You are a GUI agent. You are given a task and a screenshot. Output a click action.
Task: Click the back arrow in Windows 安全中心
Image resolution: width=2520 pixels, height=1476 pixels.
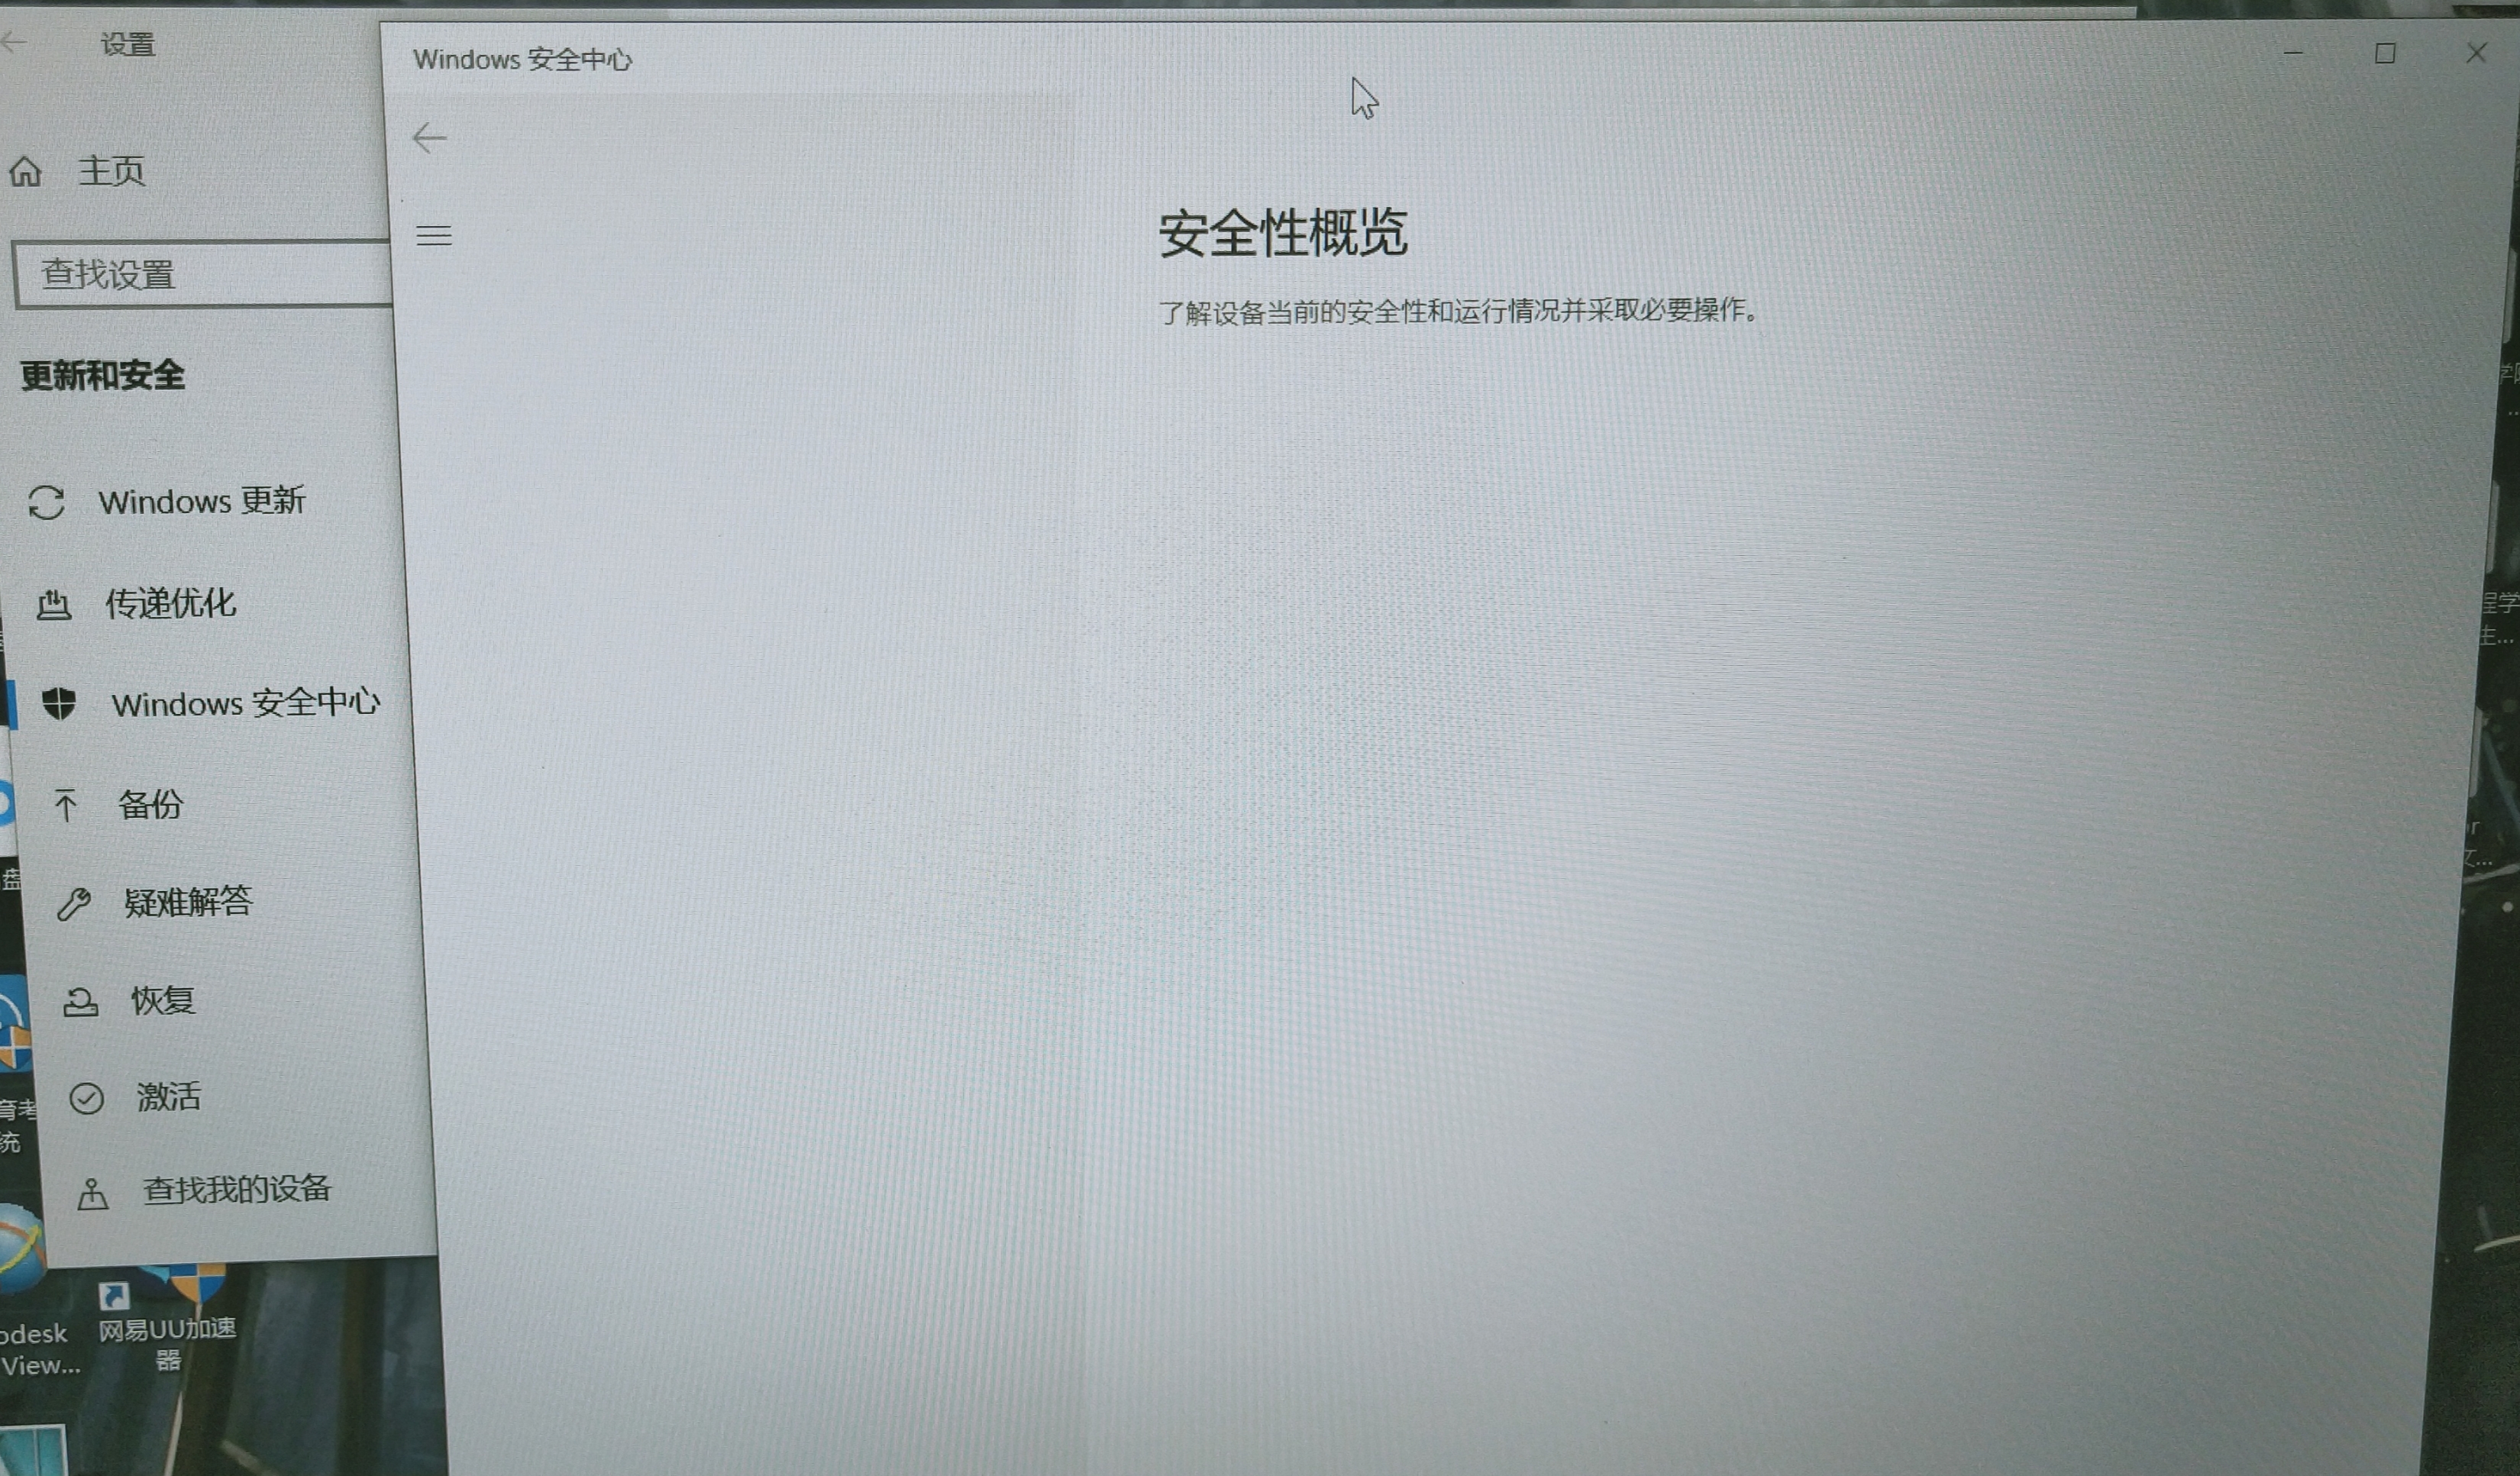click(429, 137)
